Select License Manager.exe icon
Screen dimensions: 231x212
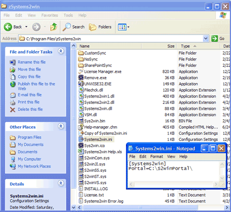81,72
